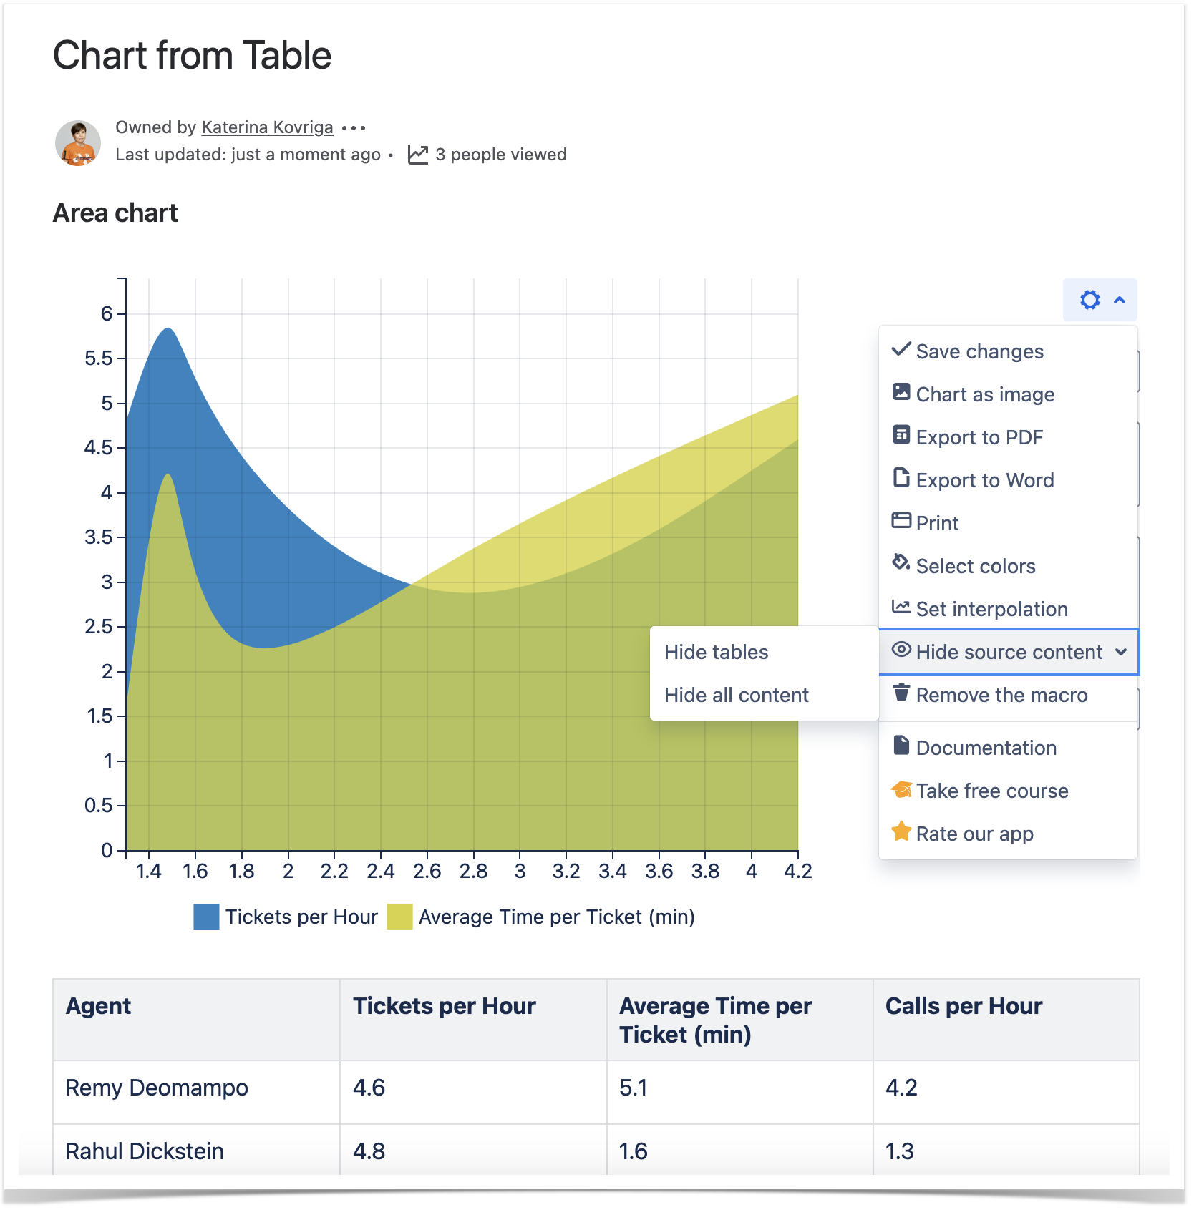Select Hide all content option

736,695
